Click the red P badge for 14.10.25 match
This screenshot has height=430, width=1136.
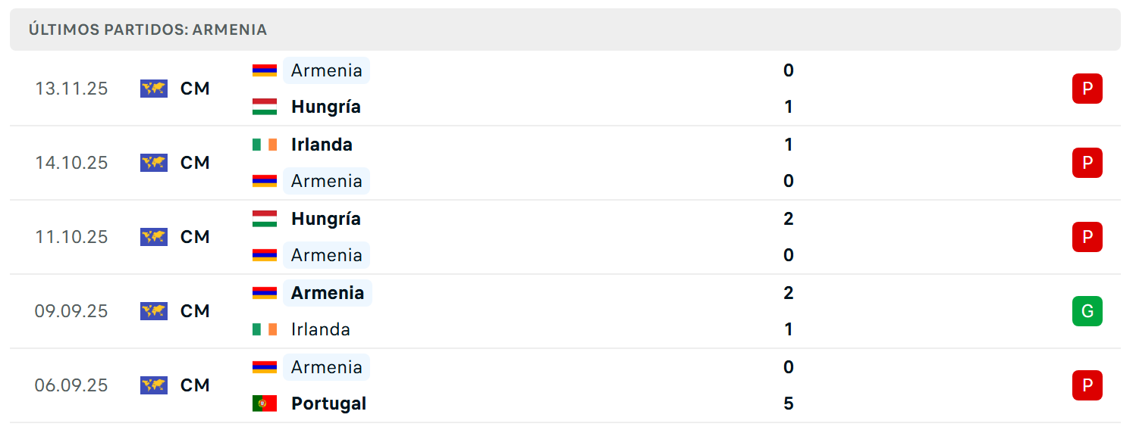[1087, 163]
